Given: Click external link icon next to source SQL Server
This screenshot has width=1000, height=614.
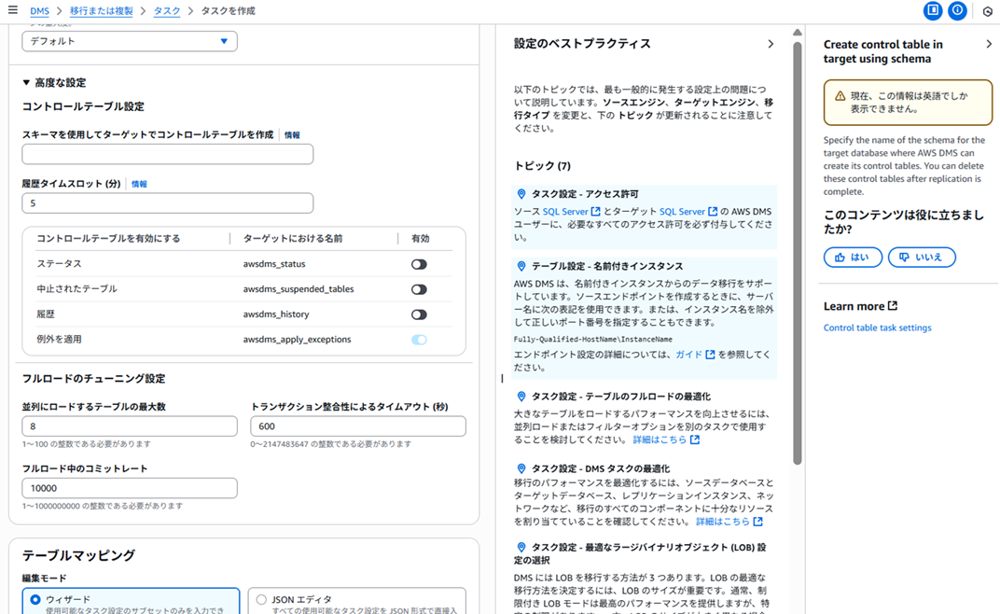Looking at the screenshot, I should [596, 211].
